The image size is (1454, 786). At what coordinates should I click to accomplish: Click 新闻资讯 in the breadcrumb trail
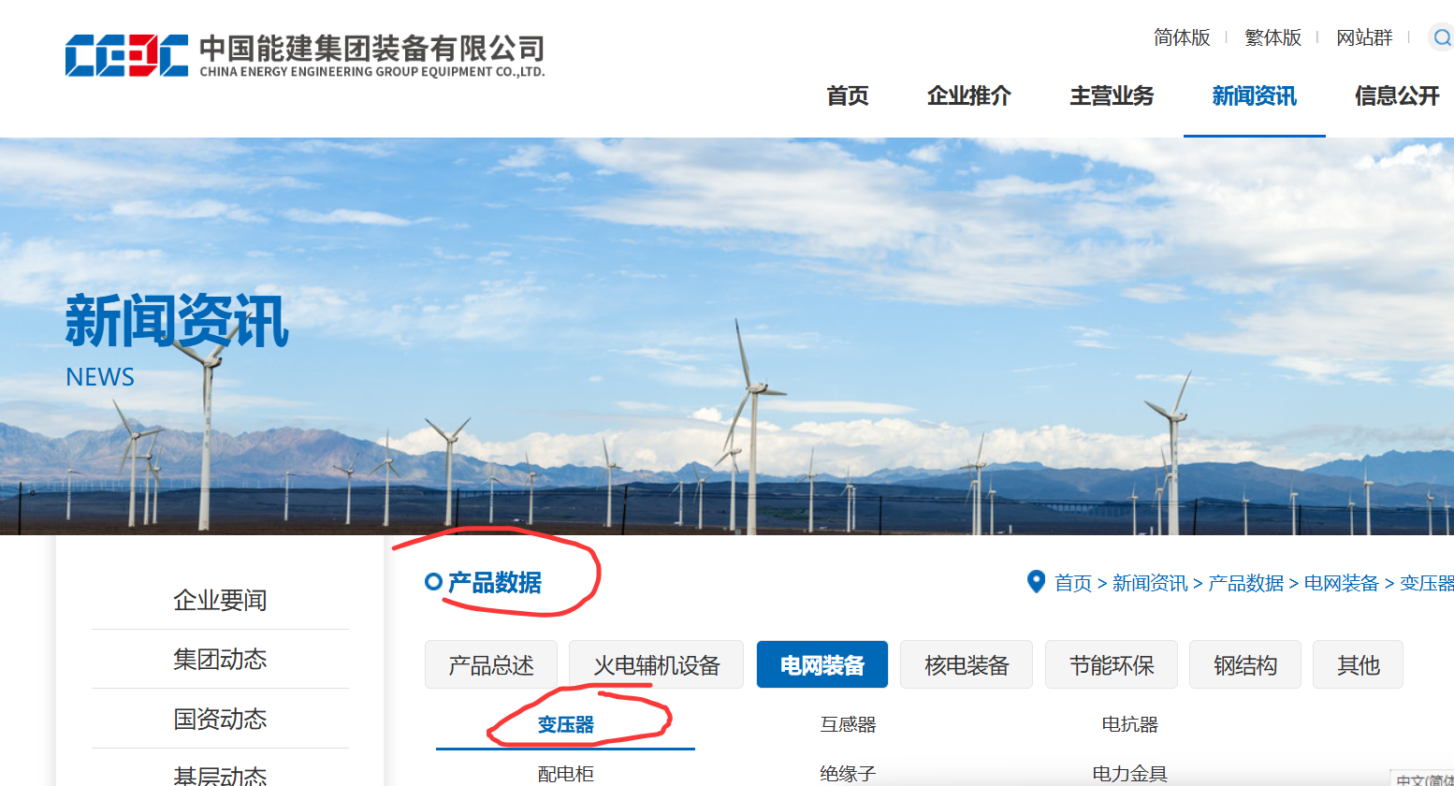[1150, 583]
